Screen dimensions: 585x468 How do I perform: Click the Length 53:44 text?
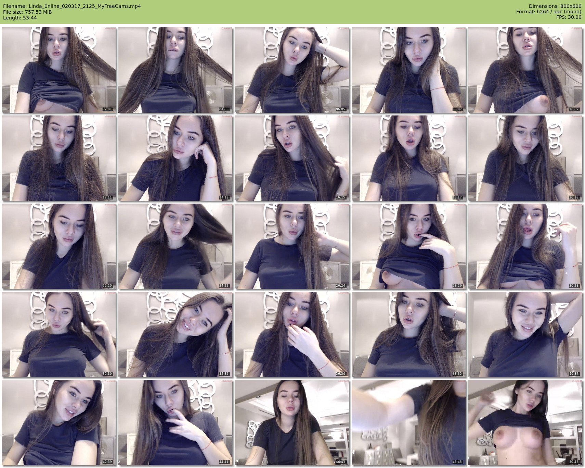(x=20, y=18)
